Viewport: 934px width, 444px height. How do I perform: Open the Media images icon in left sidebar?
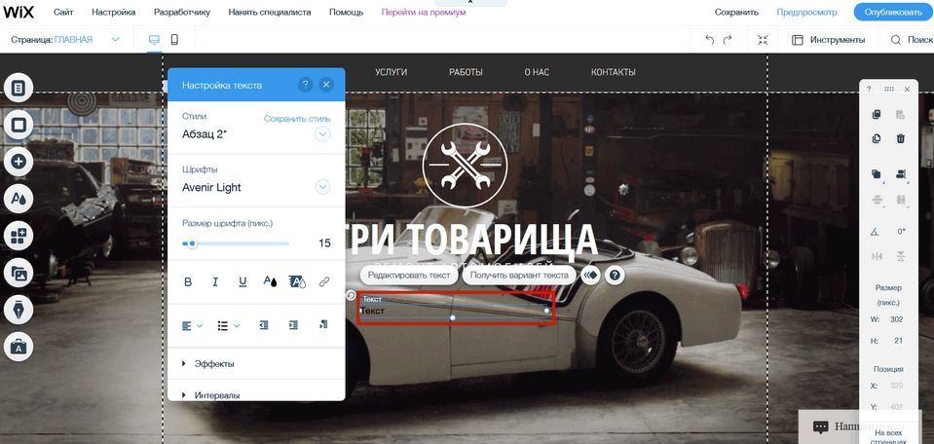click(19, 273)
